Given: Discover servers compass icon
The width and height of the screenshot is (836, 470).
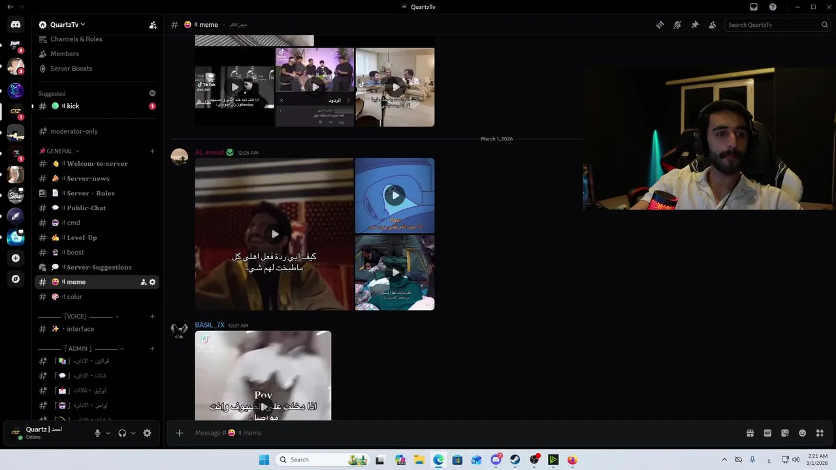Looking at the screenshot, I should (x=16, y=279).
